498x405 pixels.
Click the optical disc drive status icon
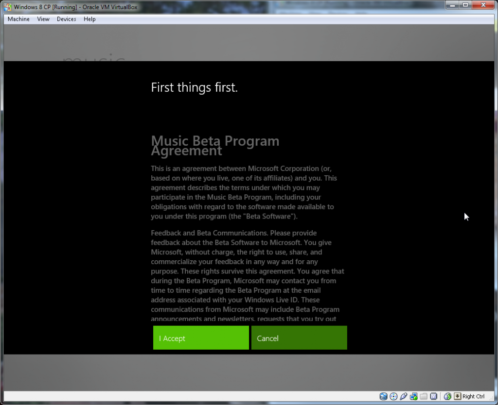pos(393,396)
